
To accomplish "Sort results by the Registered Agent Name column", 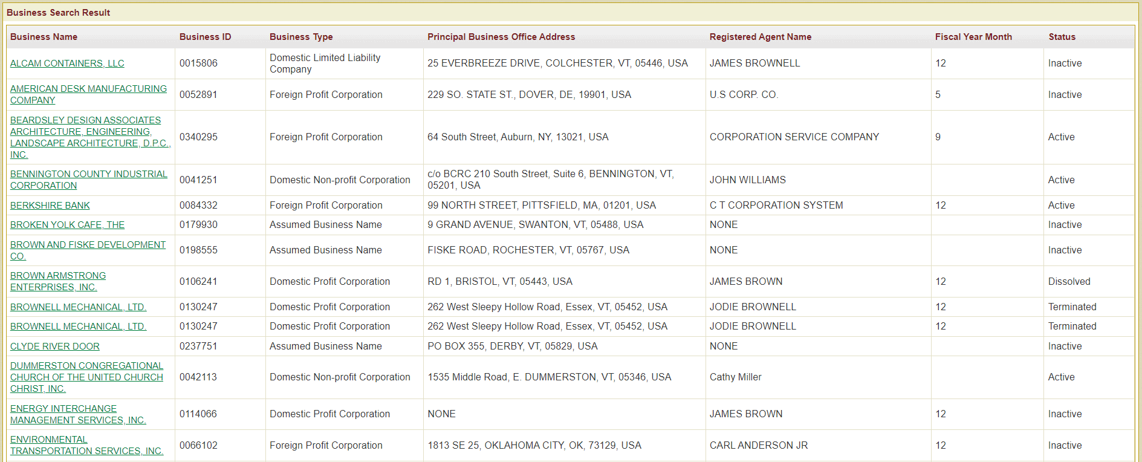I will point(760,37).
